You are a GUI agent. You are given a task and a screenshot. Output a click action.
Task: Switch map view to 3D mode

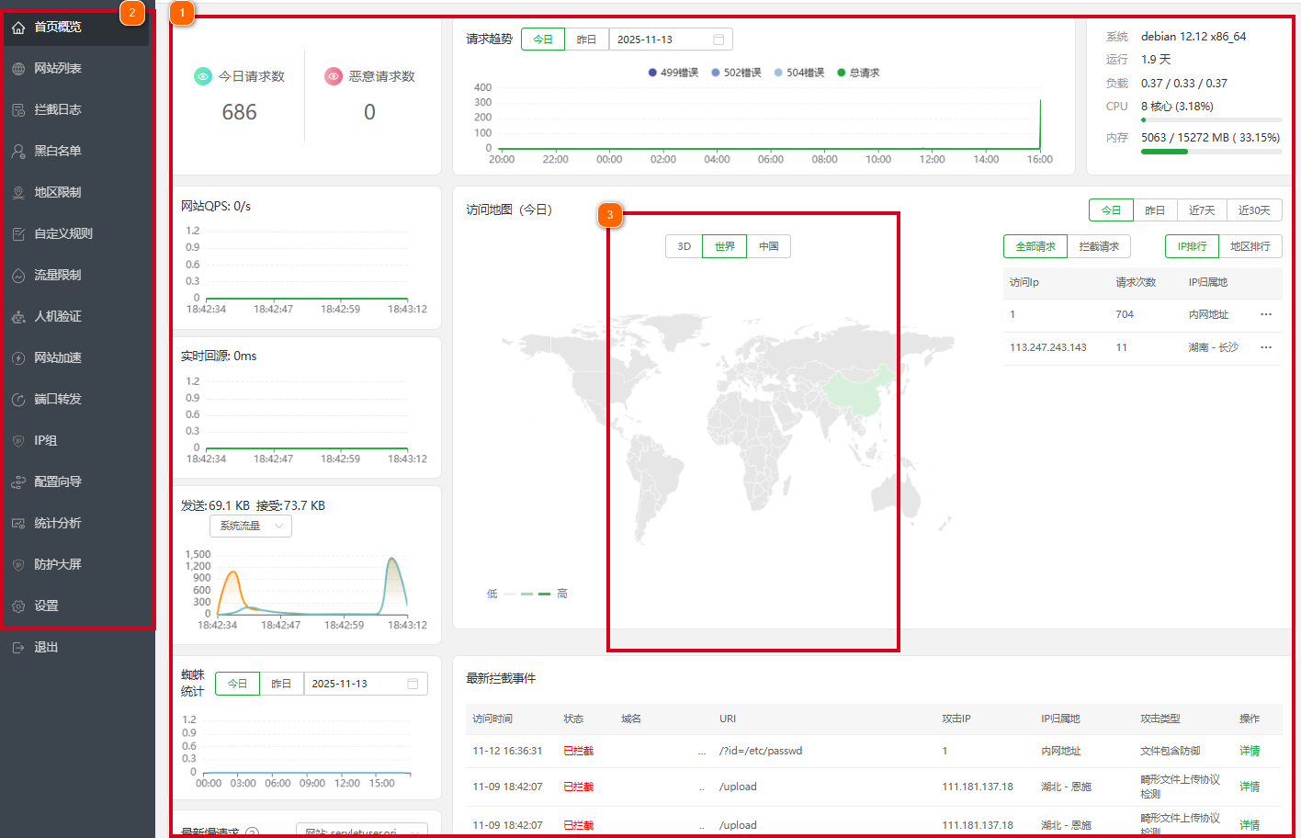coord(684,246)
